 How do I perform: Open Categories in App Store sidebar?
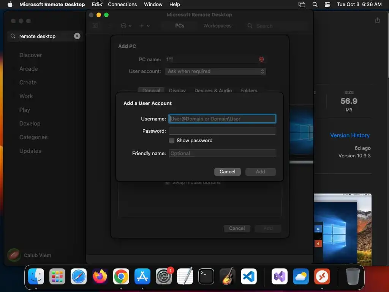pyautogui.click(x=33, y=137)
